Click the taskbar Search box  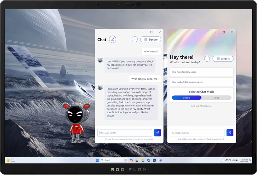point(114,160)
